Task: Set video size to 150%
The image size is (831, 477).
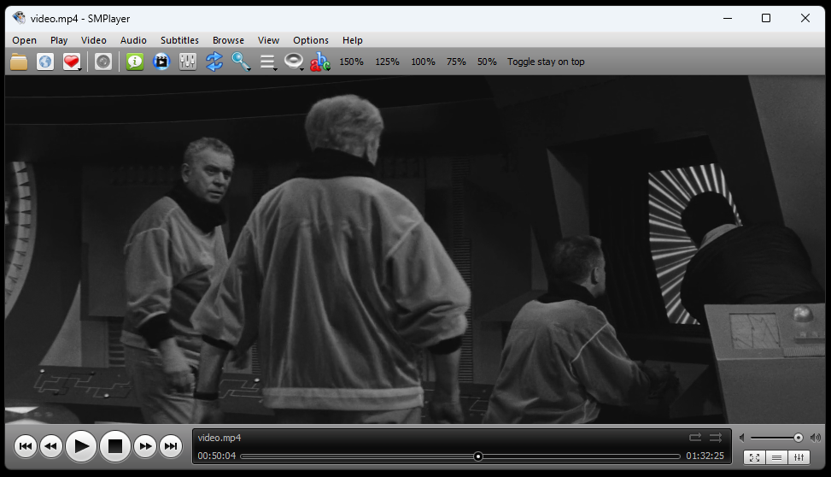Action: click(x=351, y=62)
